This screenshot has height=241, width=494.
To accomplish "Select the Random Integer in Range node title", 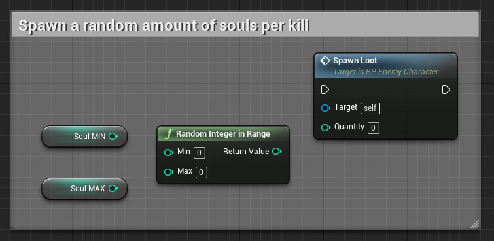I will [x=222, y=134].
